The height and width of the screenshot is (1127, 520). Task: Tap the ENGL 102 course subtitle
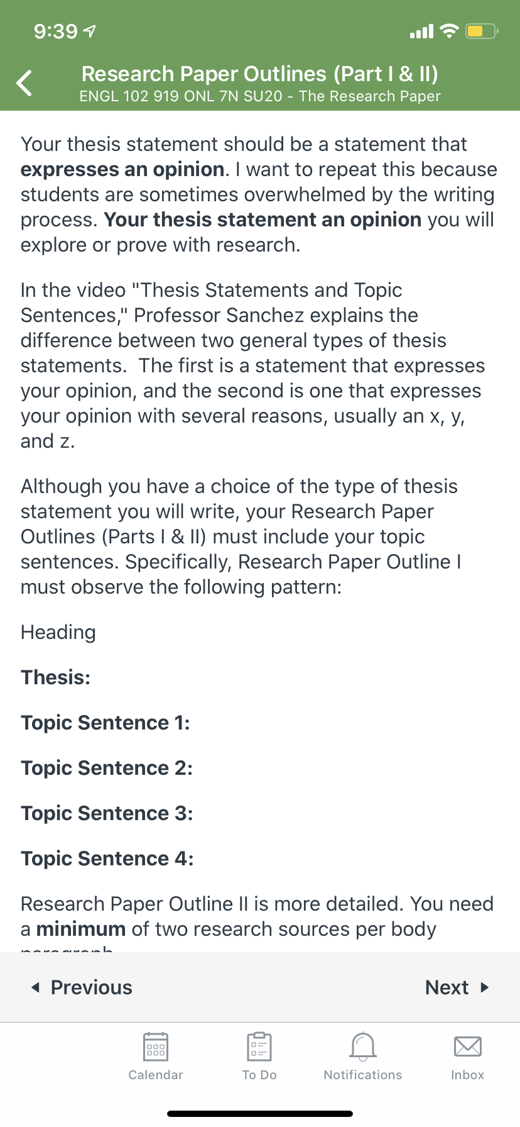pos(260,96)
